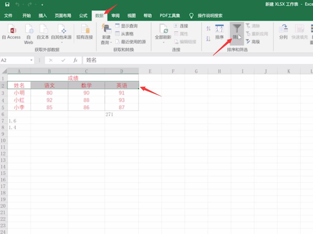Select row 6 header
The width and height of the screenshot is (313, 234).
(3, 114)
